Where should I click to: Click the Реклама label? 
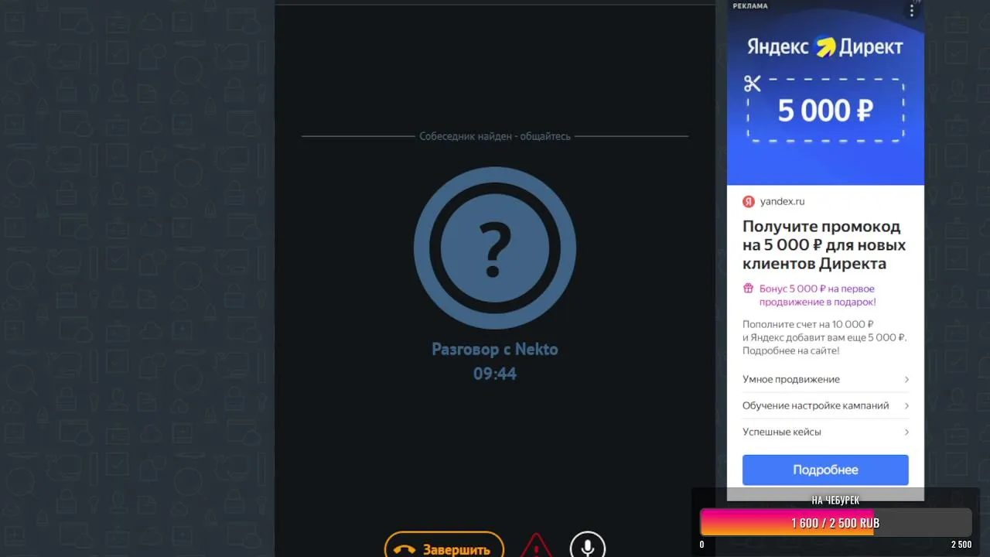(x=750, y=5)
